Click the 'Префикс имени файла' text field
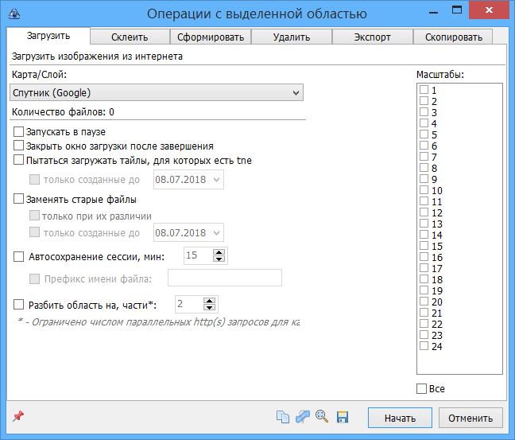This screenshot has width=515, height=440. 225,278
